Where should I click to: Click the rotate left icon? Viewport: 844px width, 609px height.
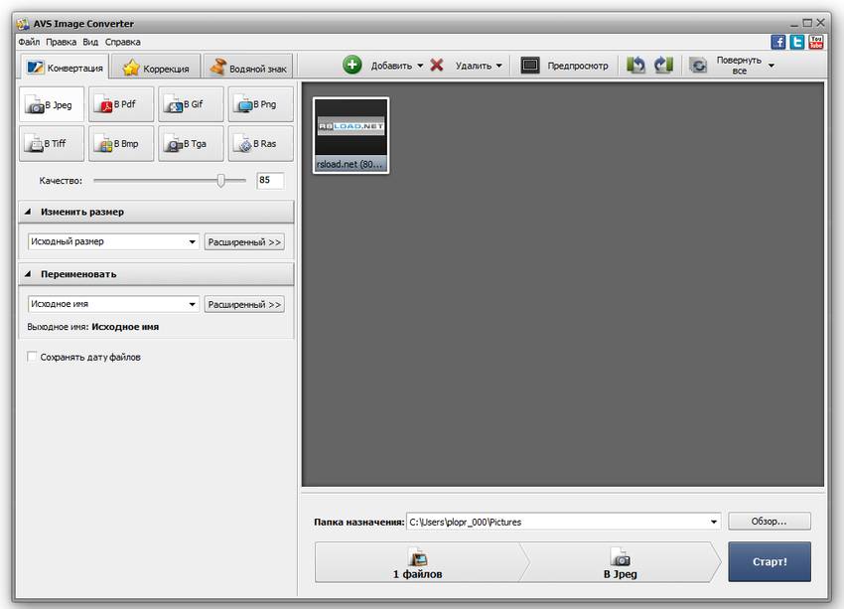[635, 64]
